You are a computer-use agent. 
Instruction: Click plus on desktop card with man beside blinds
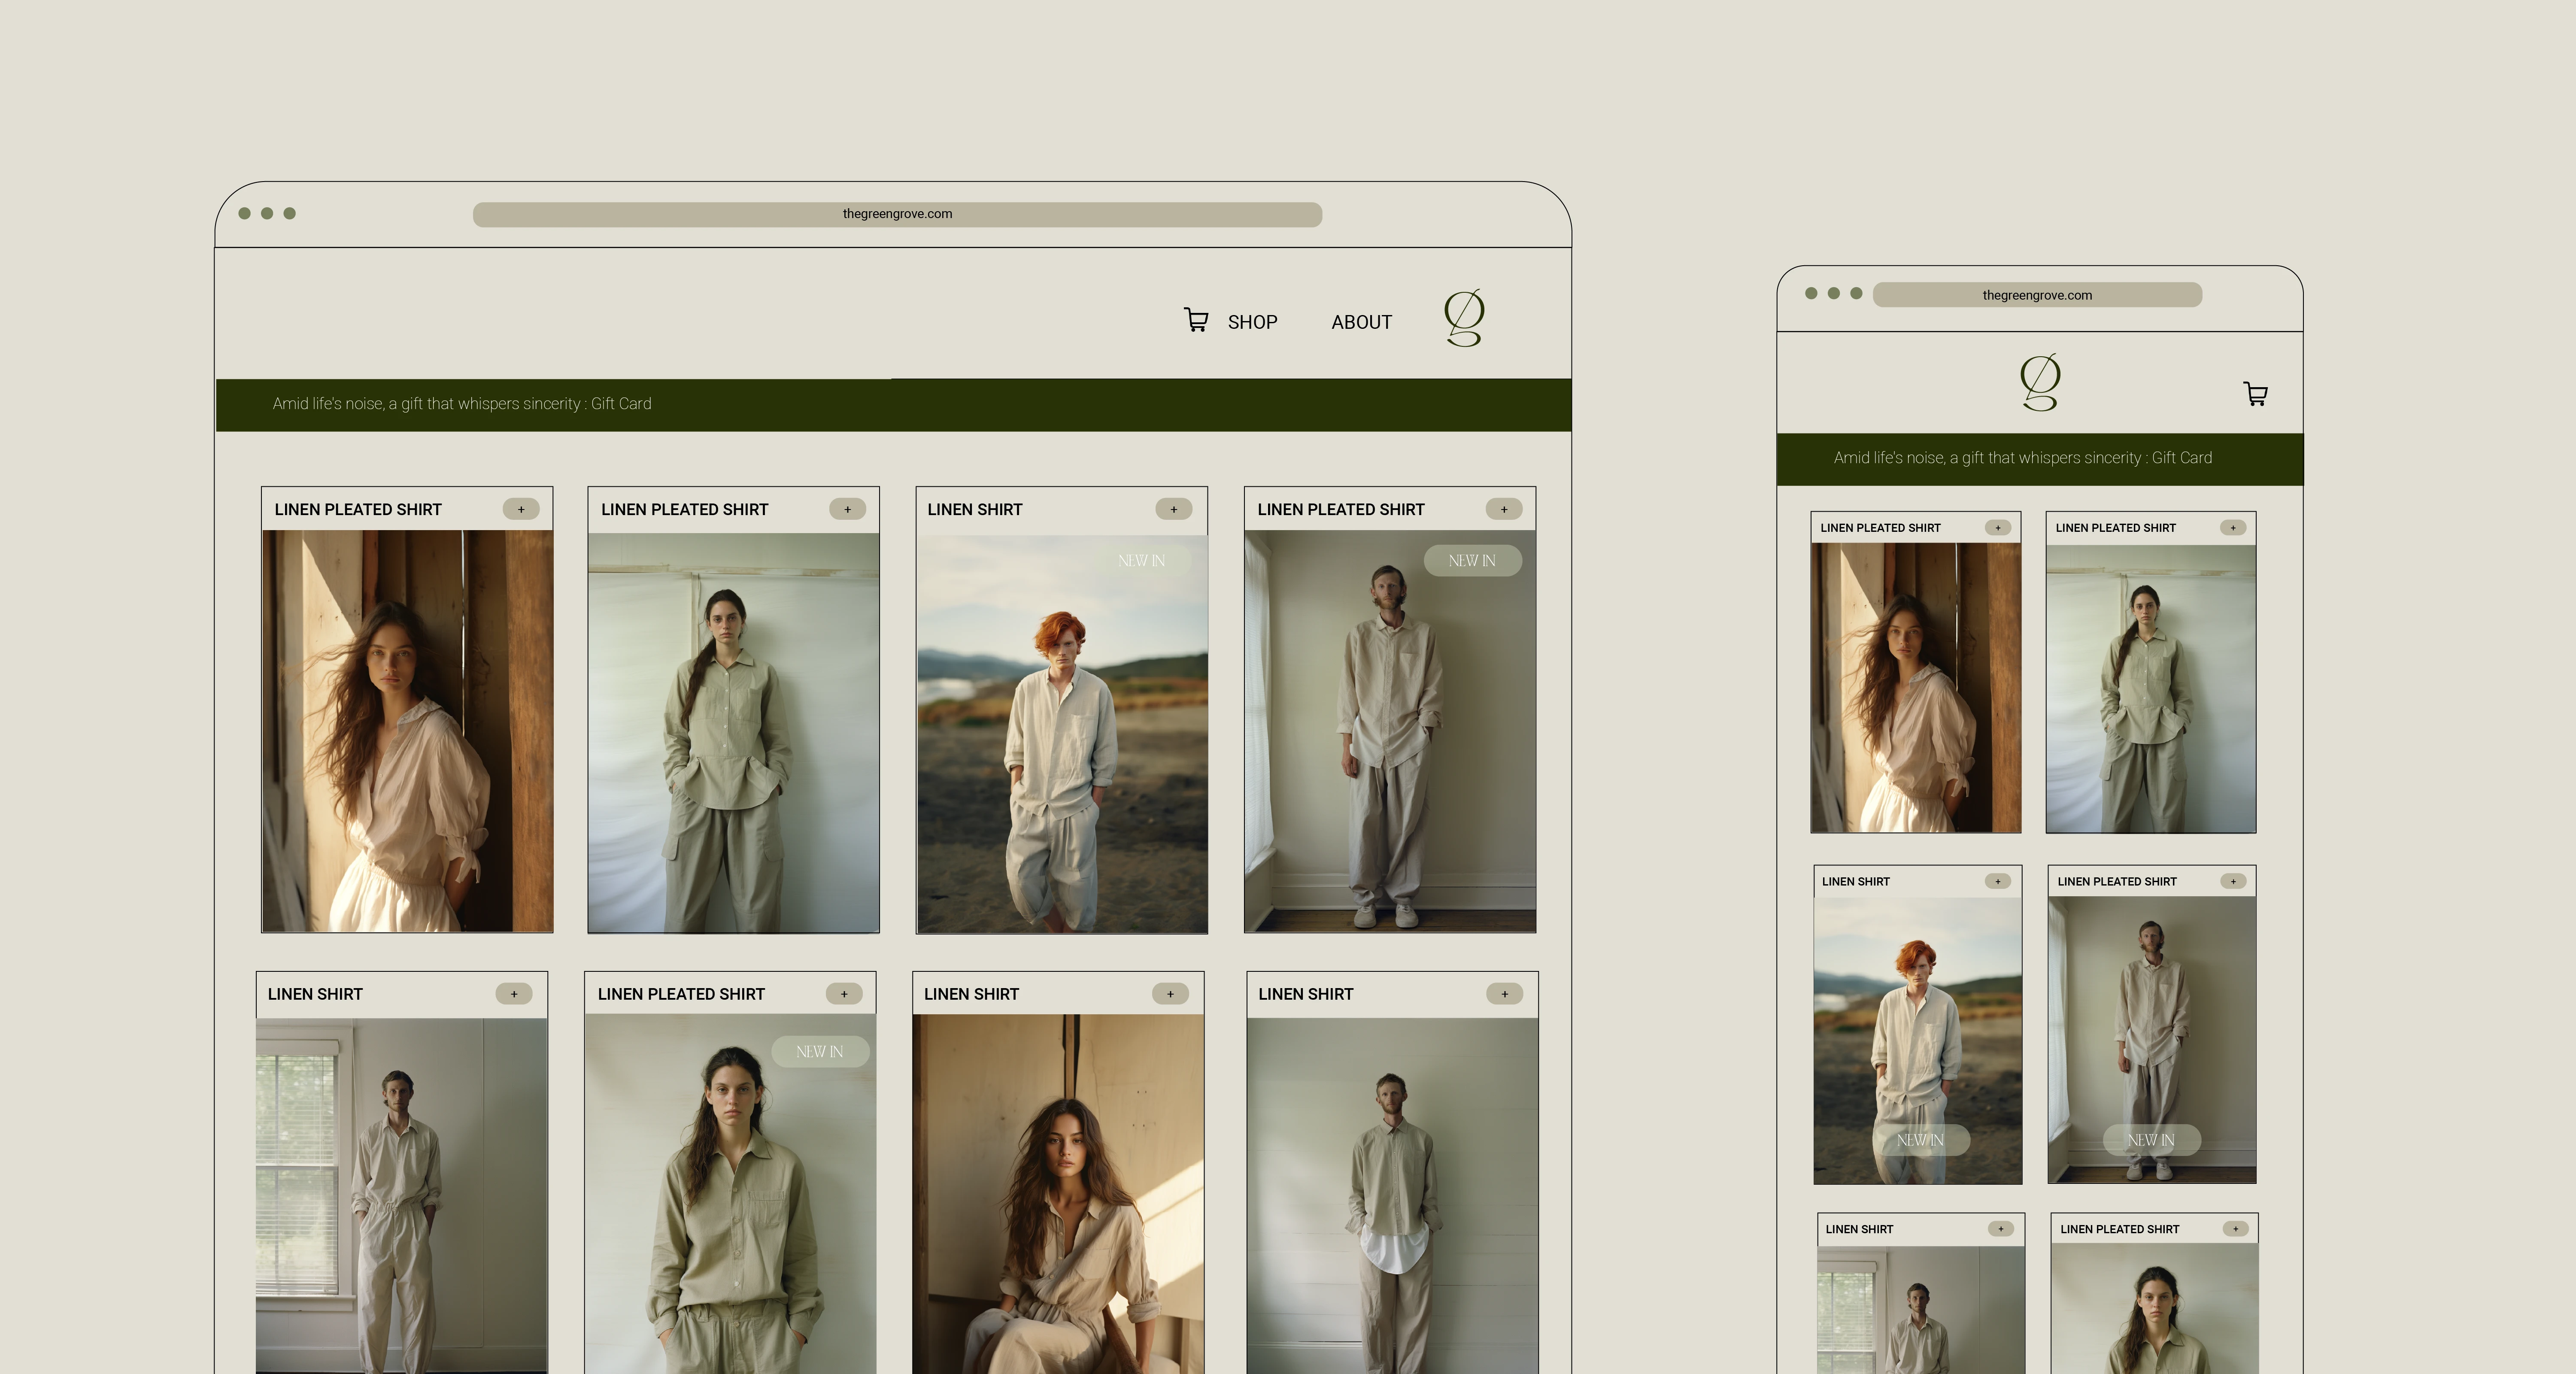click(514, 994)
